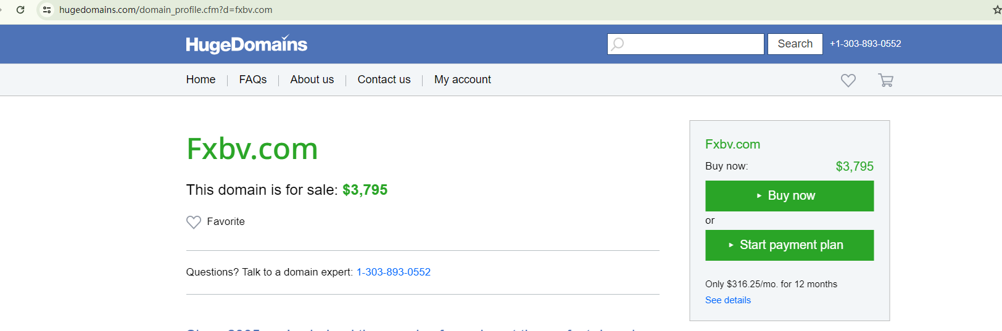
Task: Click the green Buy now button
Action: click(789, 196)
